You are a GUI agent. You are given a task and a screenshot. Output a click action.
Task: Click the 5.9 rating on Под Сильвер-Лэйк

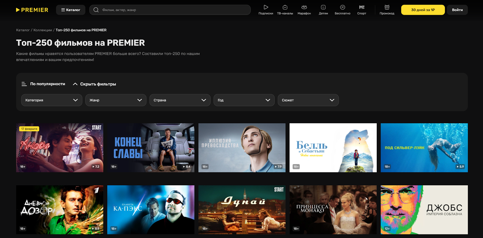tap(460, 167)
